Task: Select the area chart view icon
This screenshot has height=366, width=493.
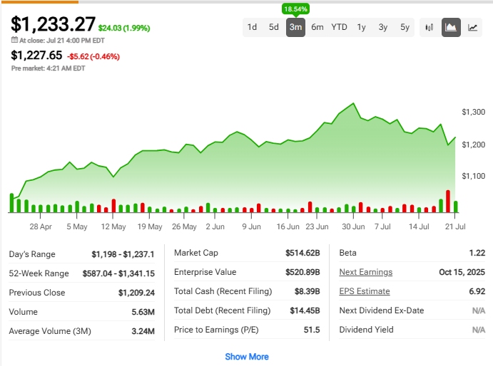Action: pos(451,27)
